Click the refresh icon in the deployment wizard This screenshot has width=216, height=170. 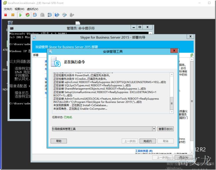[x=192, y=55]
